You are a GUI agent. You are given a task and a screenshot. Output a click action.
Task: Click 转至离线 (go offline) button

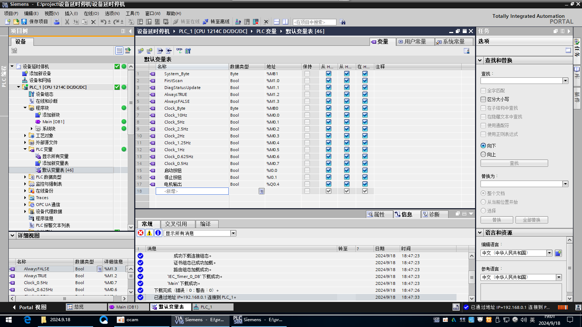216,22
